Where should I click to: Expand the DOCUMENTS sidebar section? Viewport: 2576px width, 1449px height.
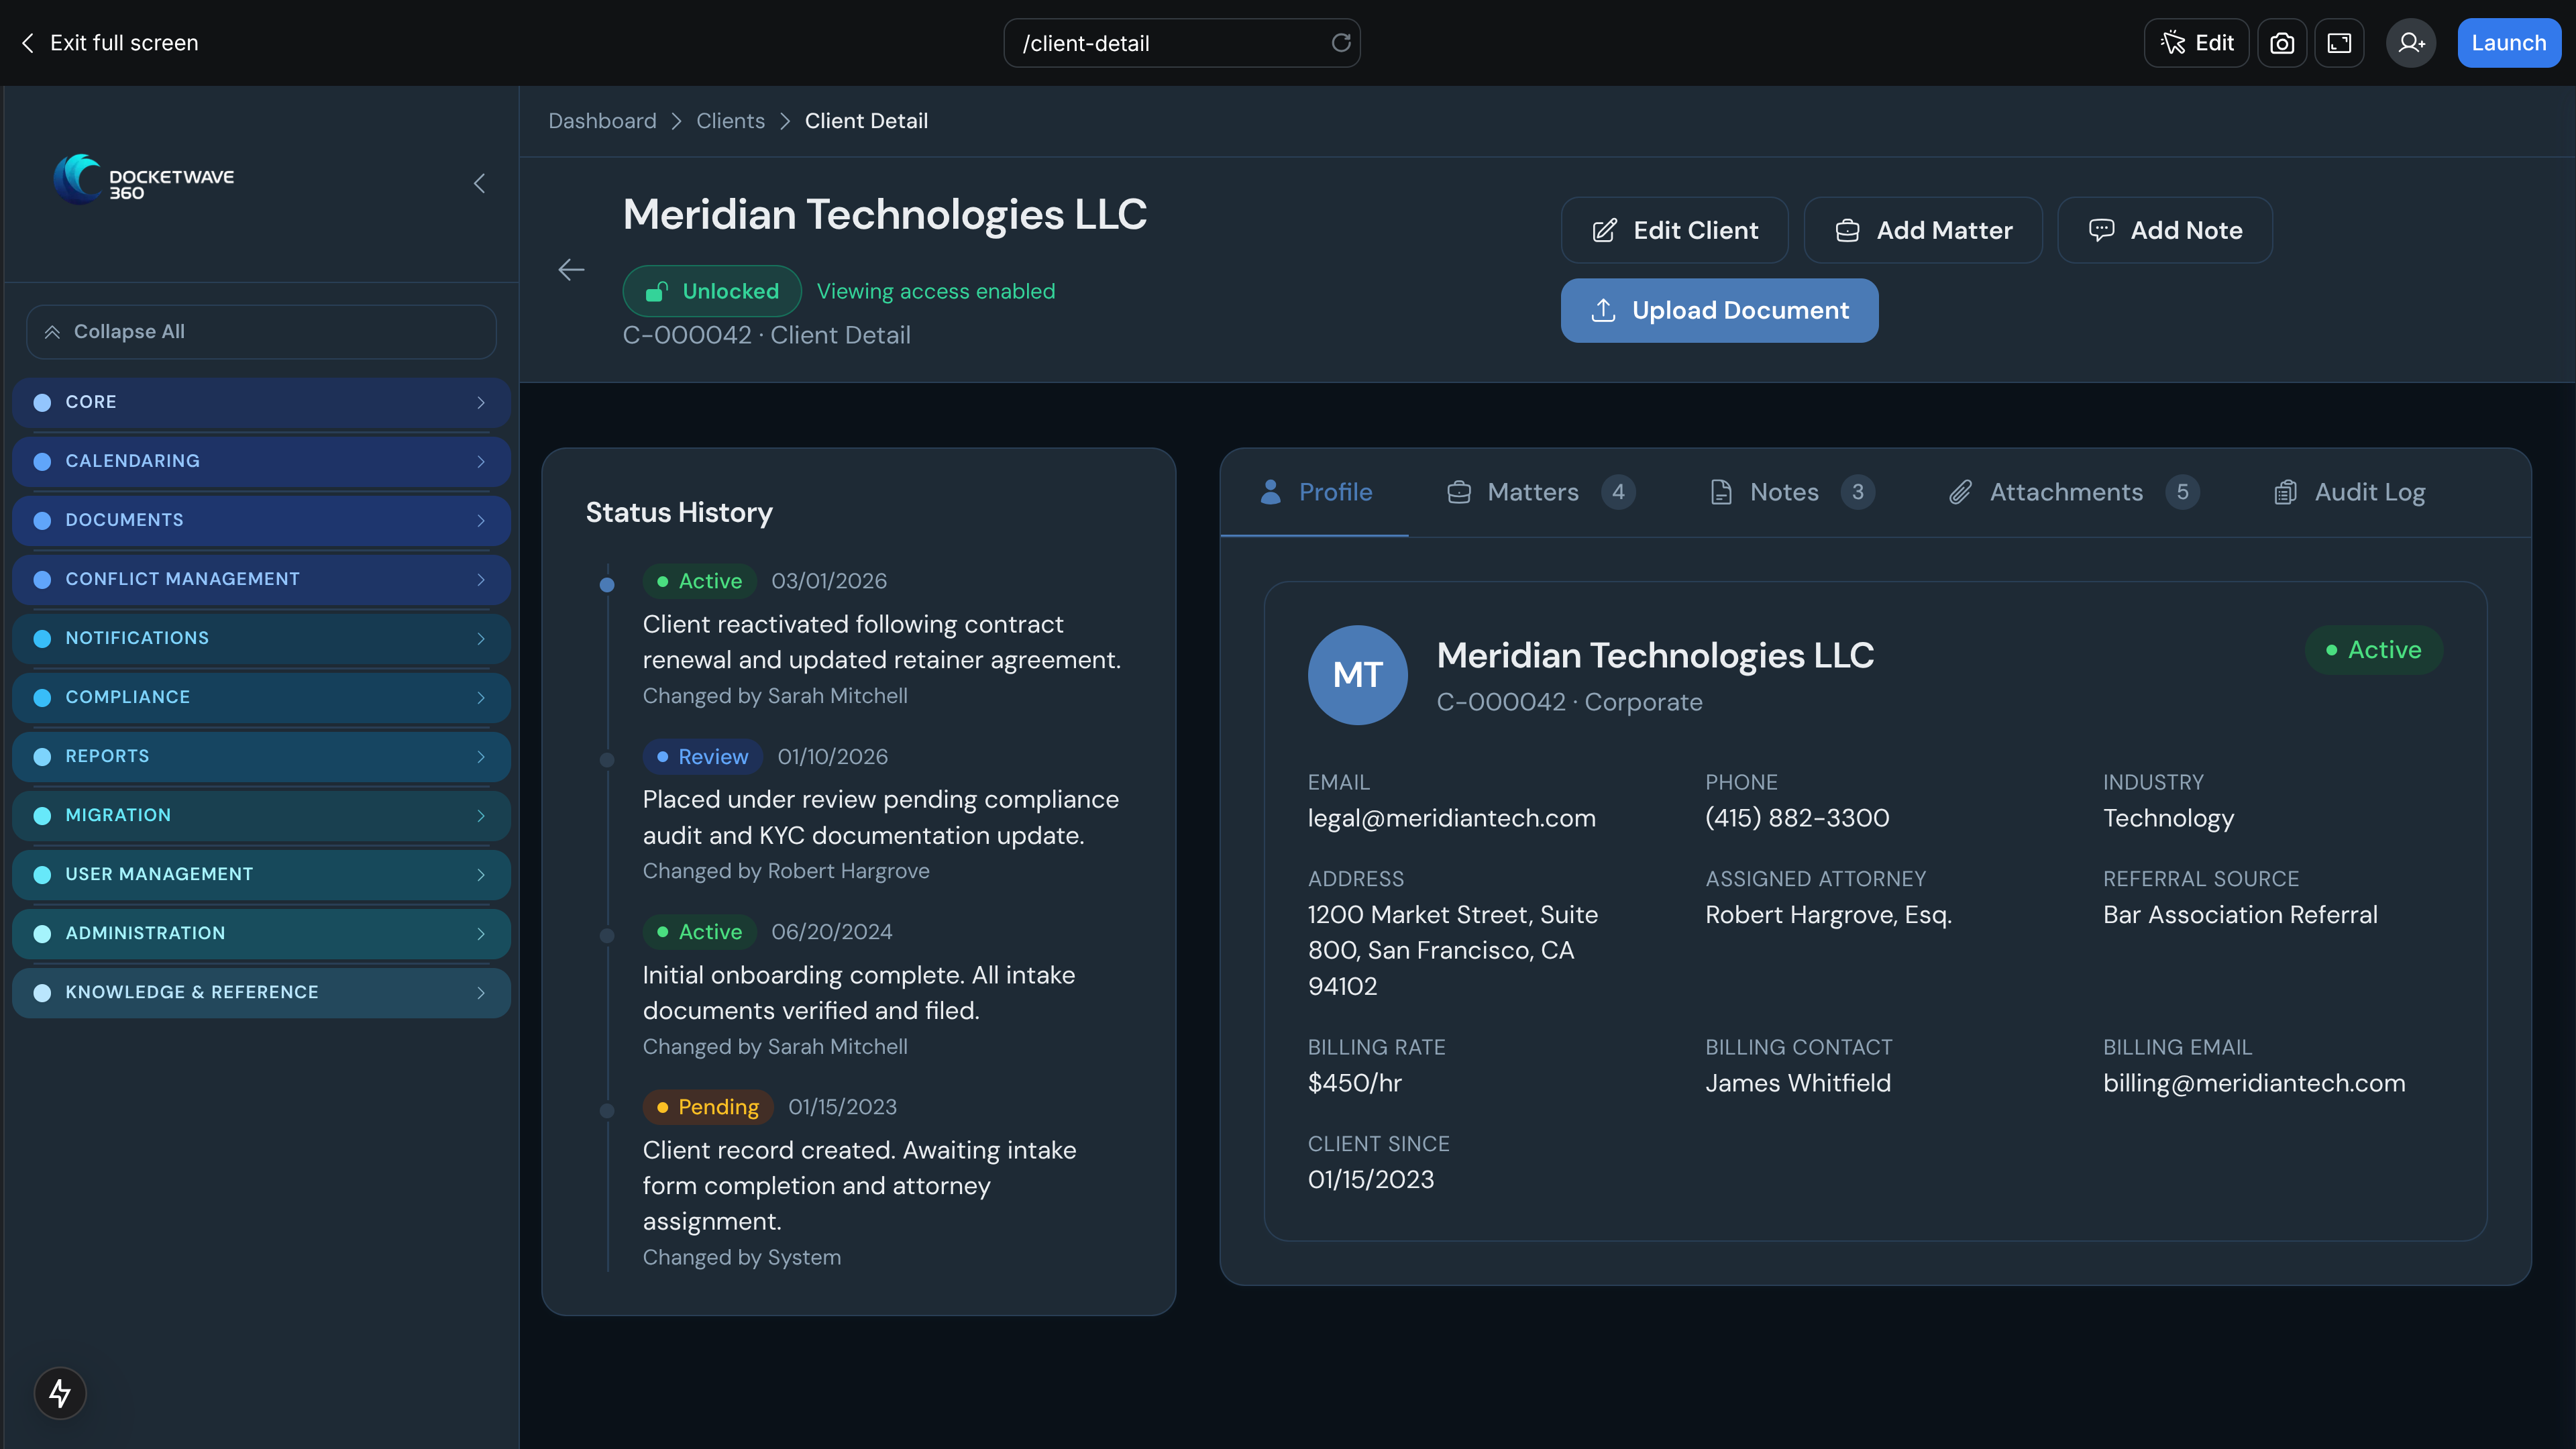click(x=261, y=520)
